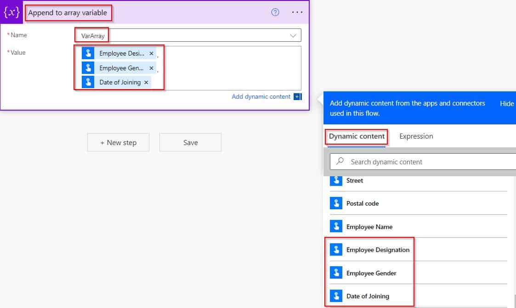The height and width of the screenshot is (308, 516).
Task: Click the Postal code item icon
Action: click(336, 203)
